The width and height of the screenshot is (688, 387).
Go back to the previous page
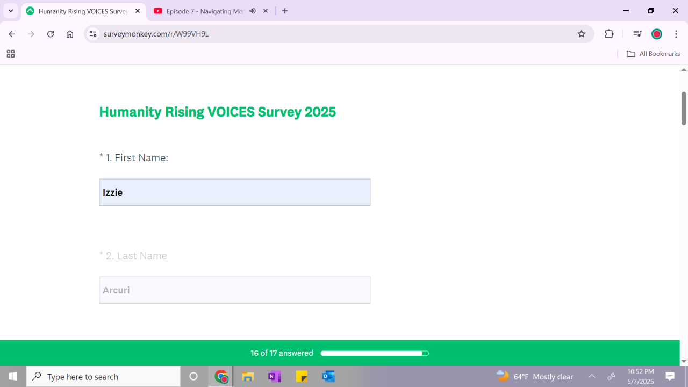pyautogui.click(x=12, y=34)
